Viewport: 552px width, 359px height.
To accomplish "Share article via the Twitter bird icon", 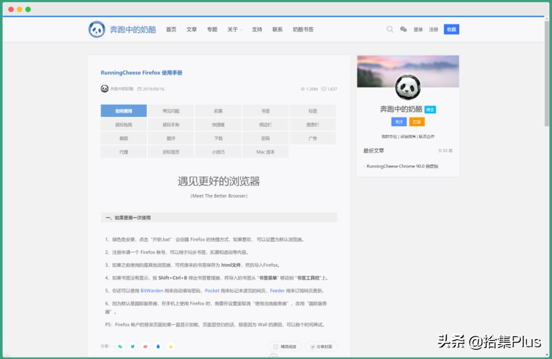I will [132, 346].
